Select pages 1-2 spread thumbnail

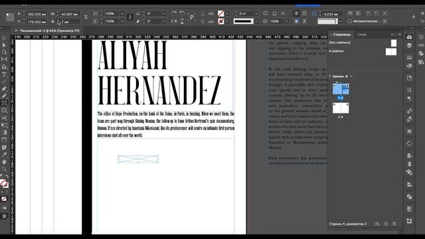click(341, 89)
